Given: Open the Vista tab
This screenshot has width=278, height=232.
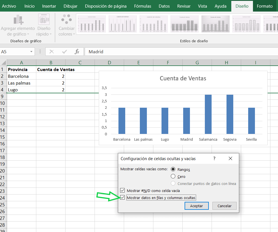Looking at the screenshot, I should [x=203, y=6].
